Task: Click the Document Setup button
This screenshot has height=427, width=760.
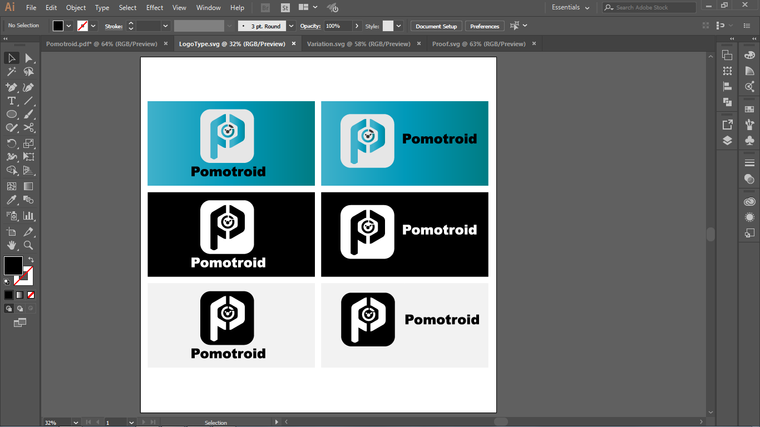Action: (x=436, y=26)
